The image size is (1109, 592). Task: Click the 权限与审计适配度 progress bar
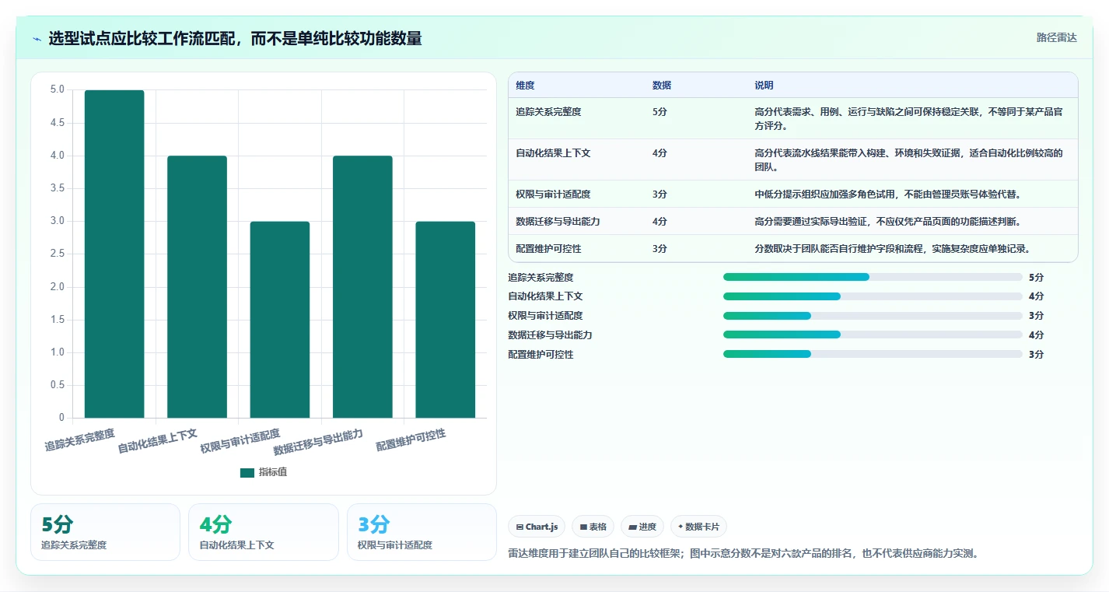(873, 316)
